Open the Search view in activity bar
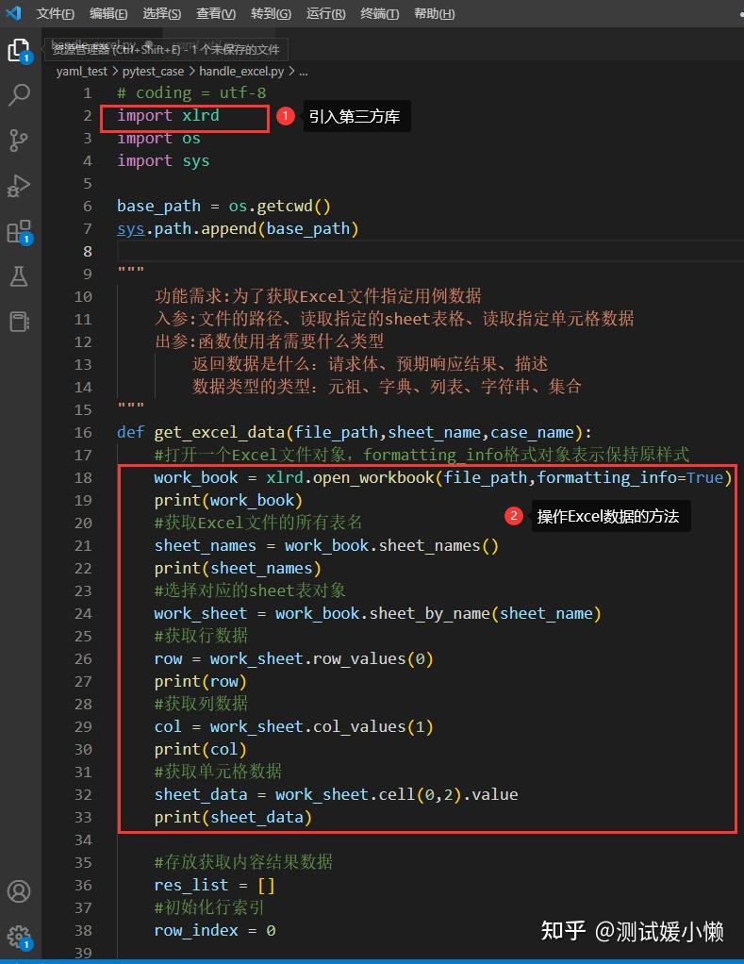Viewport: 744px width, 964px height. click(19, 94)
